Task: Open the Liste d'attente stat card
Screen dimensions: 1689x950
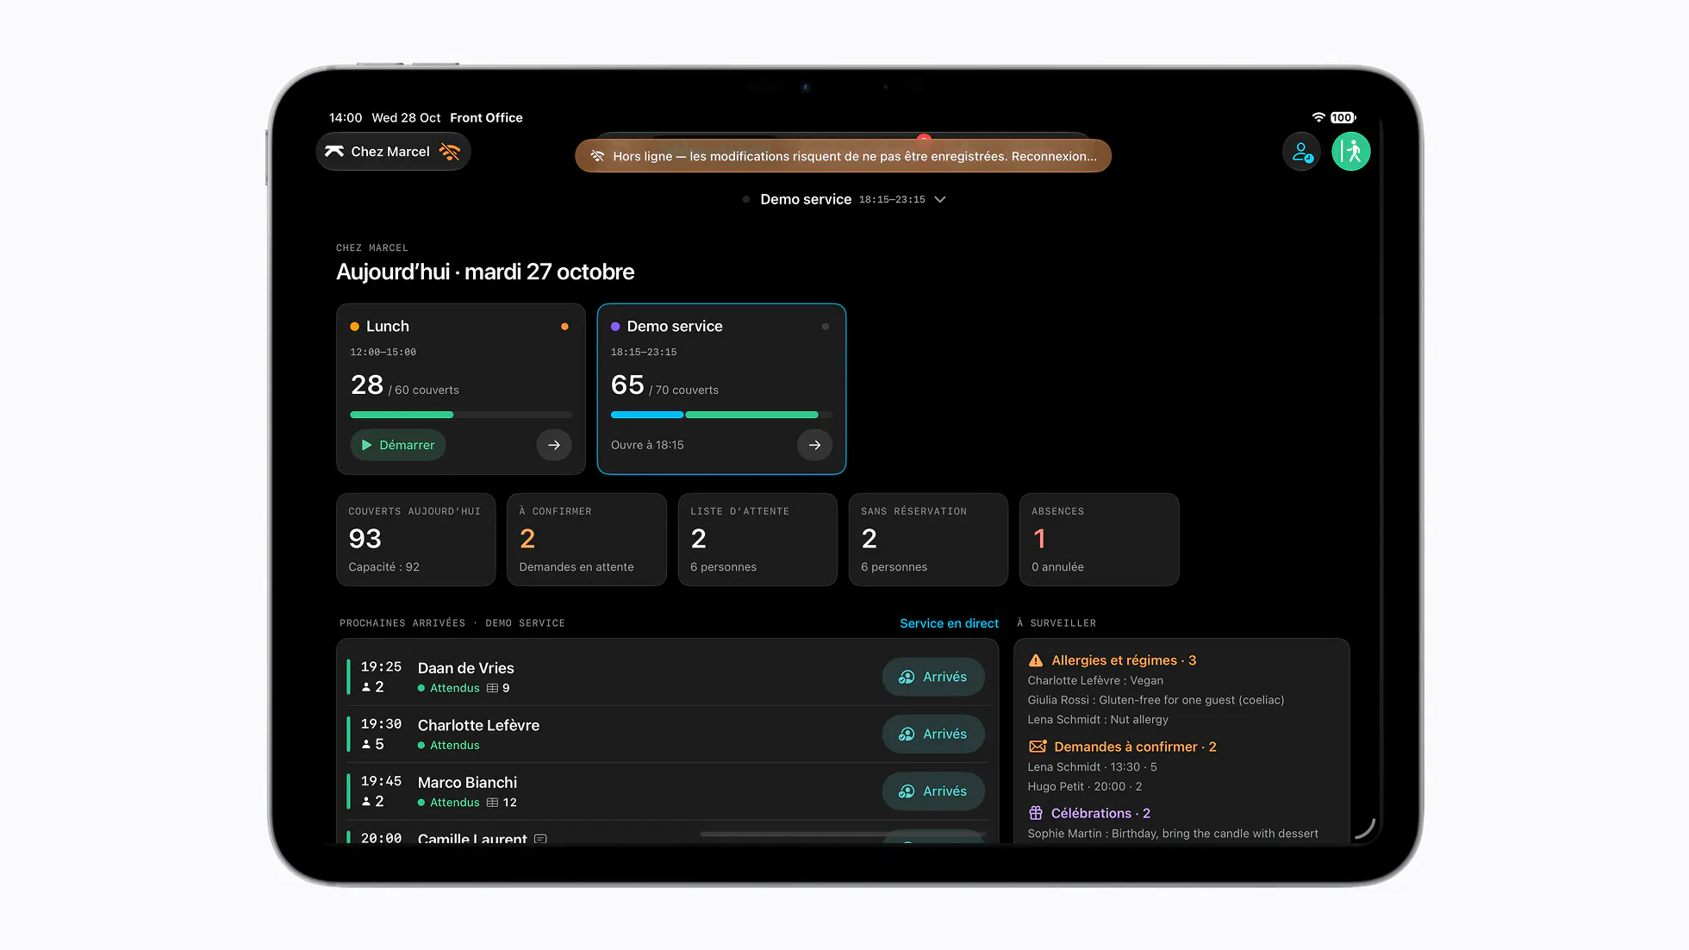Action: [x=757, y=540]
